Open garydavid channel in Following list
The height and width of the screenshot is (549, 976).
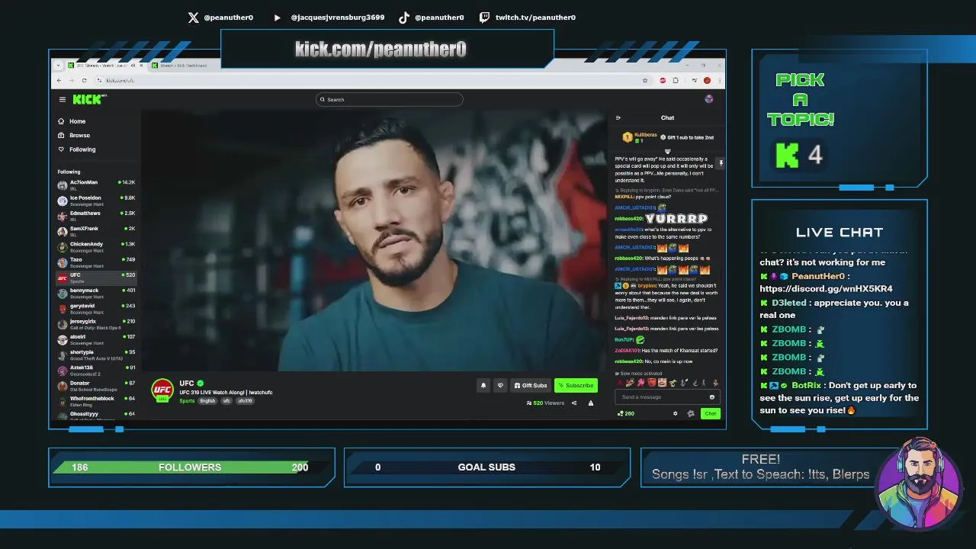tap(96, 309)
